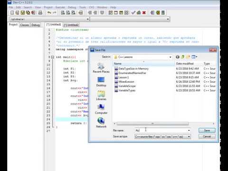Click the Open file toolbar icon
The image size is (228, 171).
tap(17, 13)
